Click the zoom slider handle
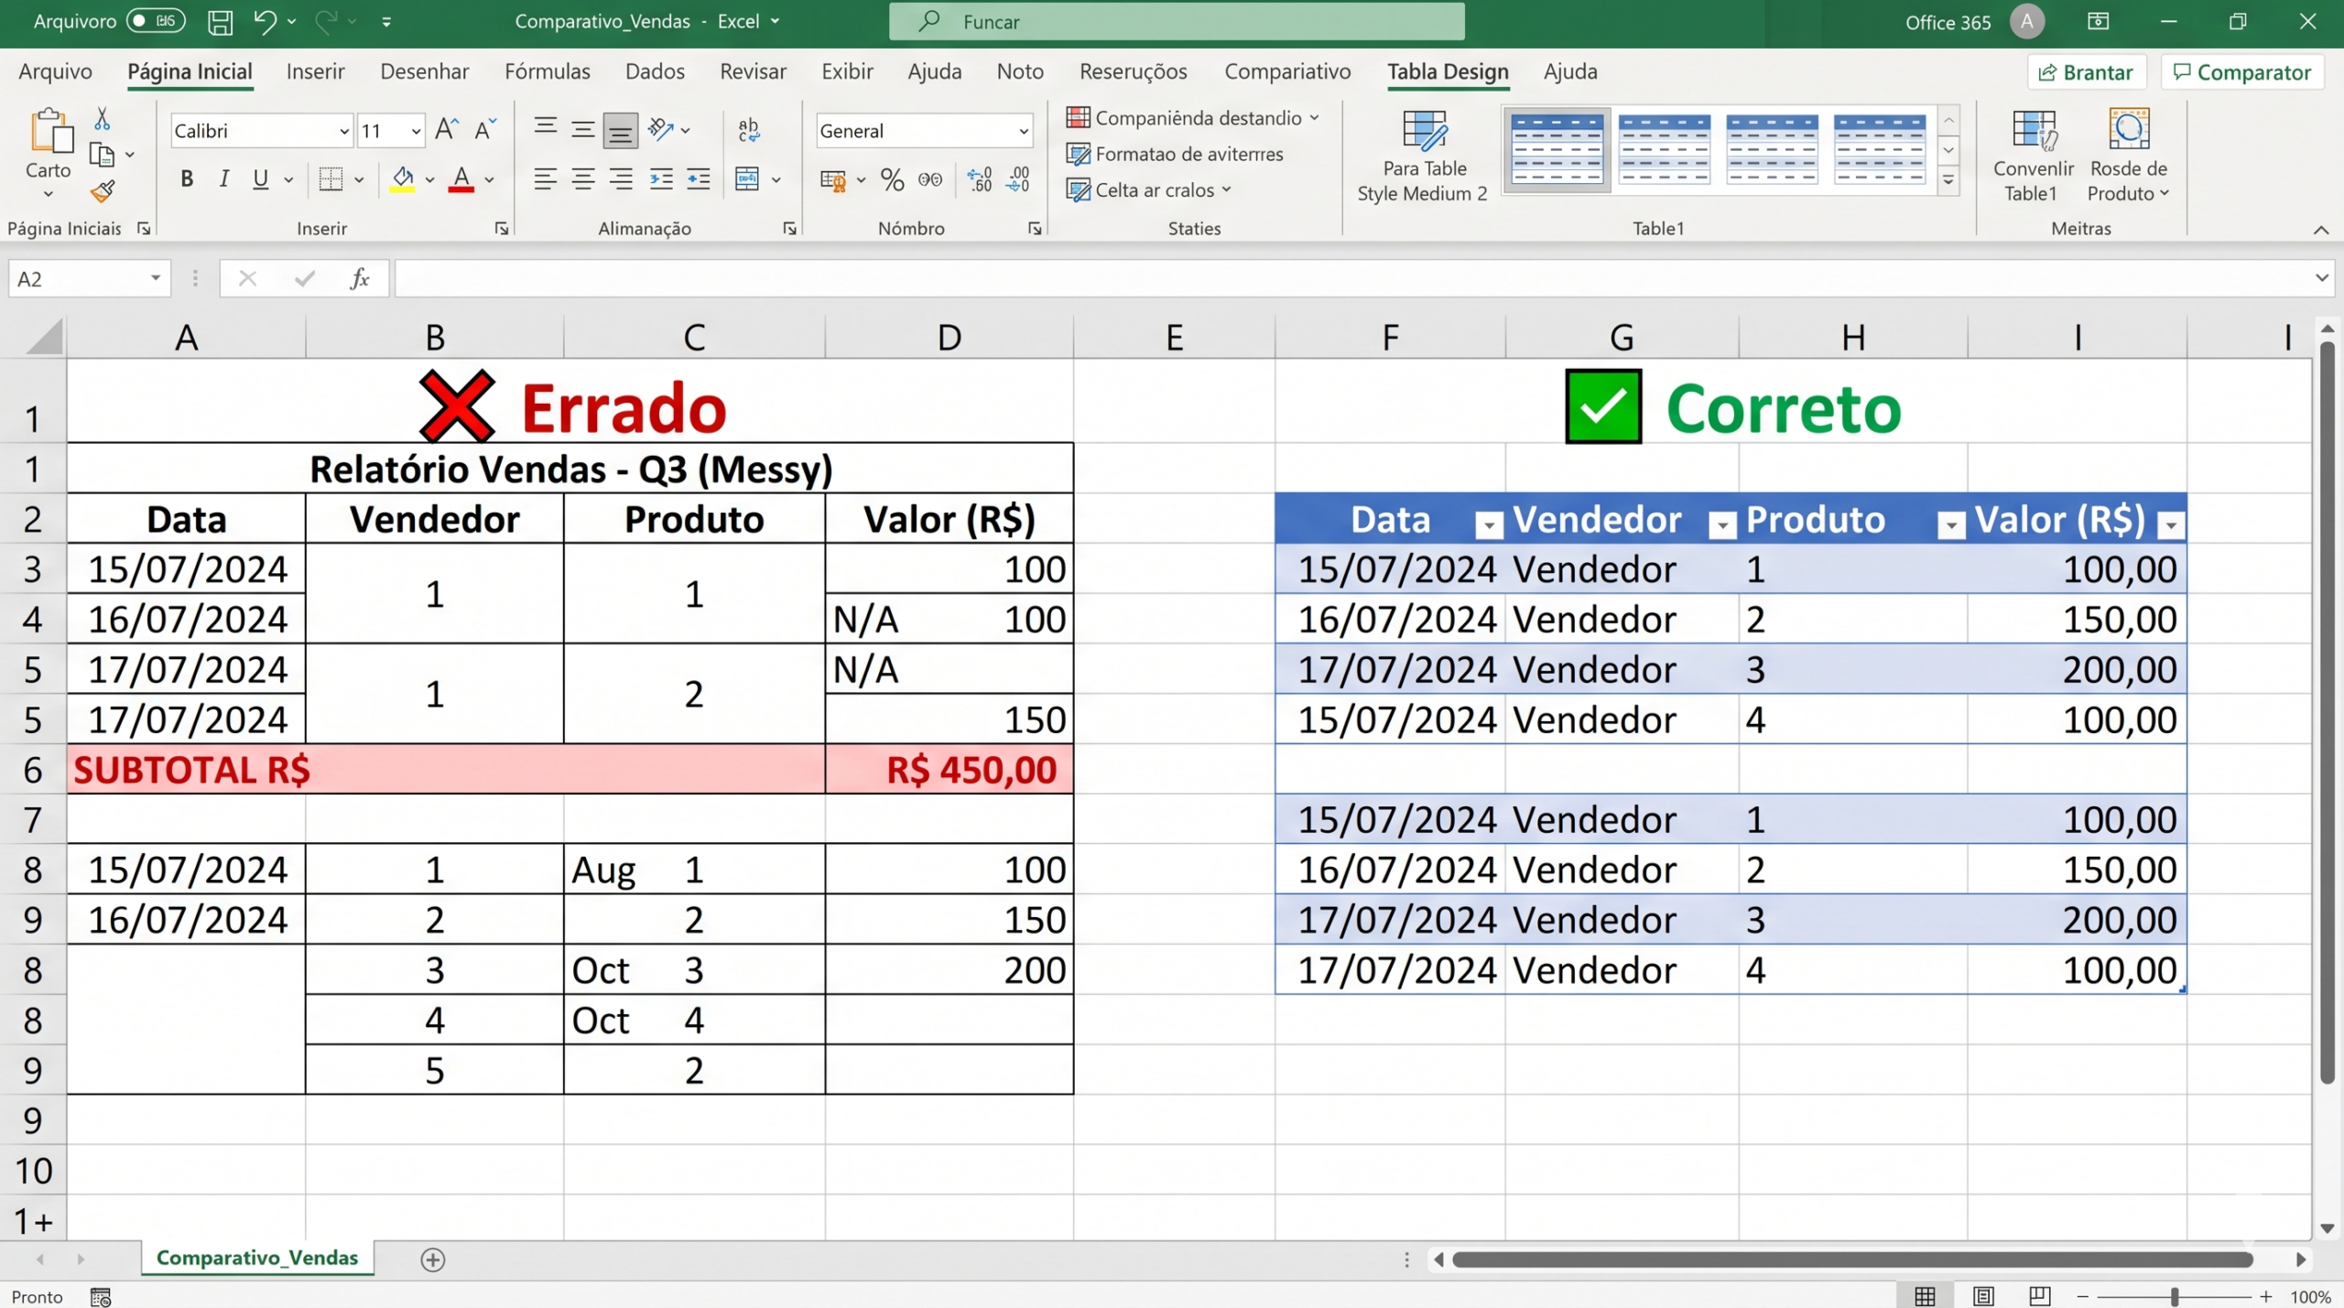 pos(2175,1297)
